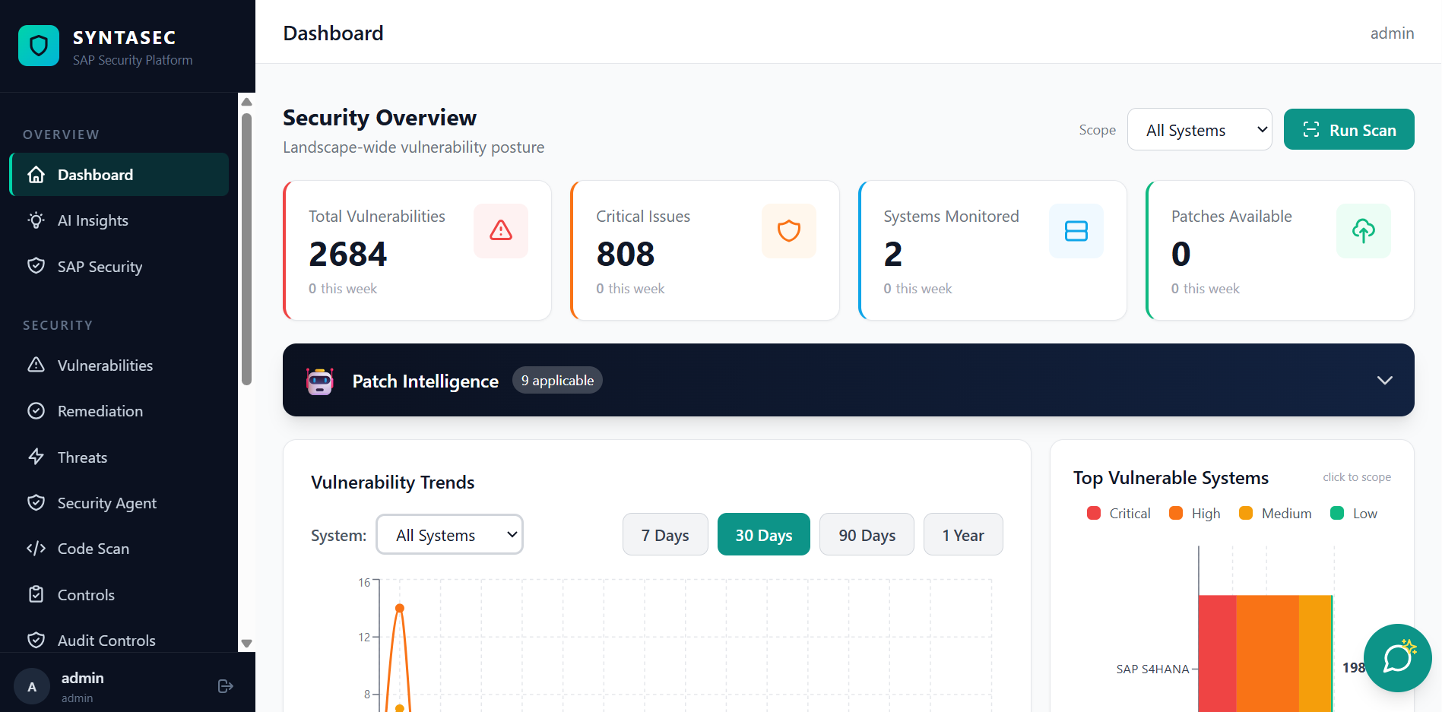Image resolution: width=1442 pixels, height=712 pixels.
Task: Navigate to Vulnerabilities page
Action: (119, 365)
